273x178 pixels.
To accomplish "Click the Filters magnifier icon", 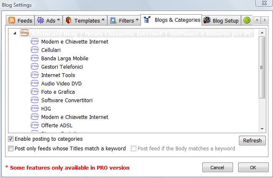I will [x=113, y=21].
